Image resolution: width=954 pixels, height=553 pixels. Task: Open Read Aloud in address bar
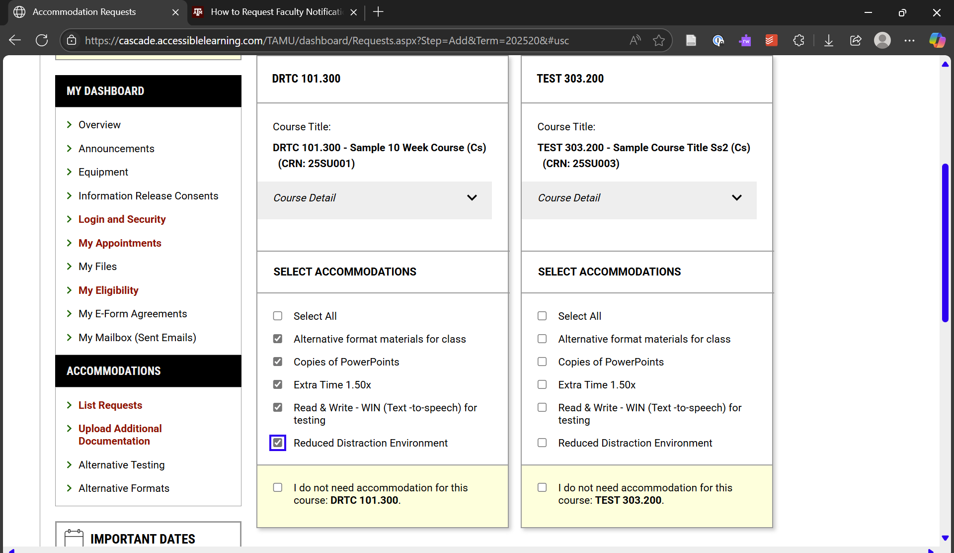tap(635, 40)
